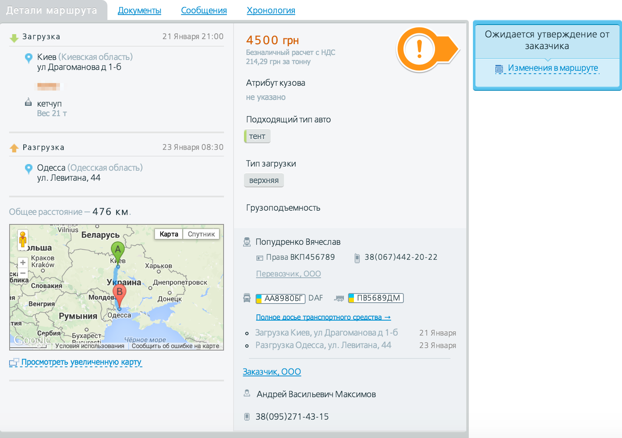Click the document icon beside Изменения в маршруте
This screenshot has width=622, height=438.
pyautogui.click(x=499, y=69)
